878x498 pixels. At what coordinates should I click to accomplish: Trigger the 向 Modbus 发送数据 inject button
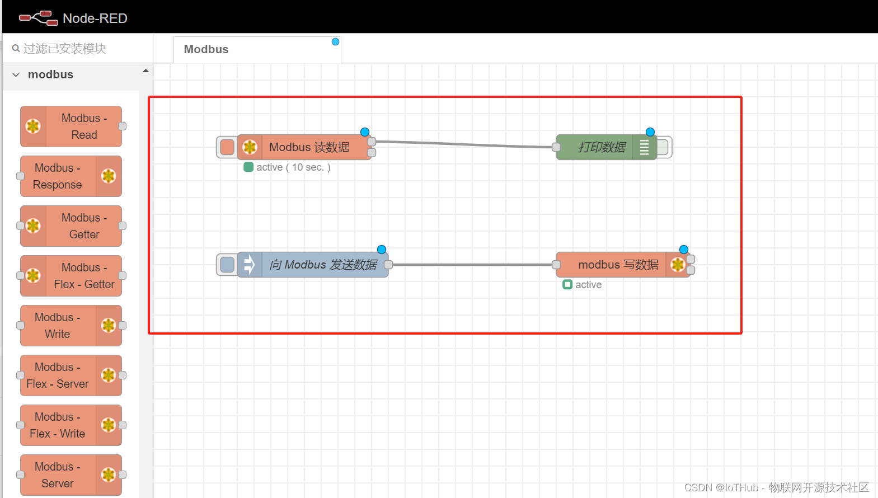pos(227,265)
